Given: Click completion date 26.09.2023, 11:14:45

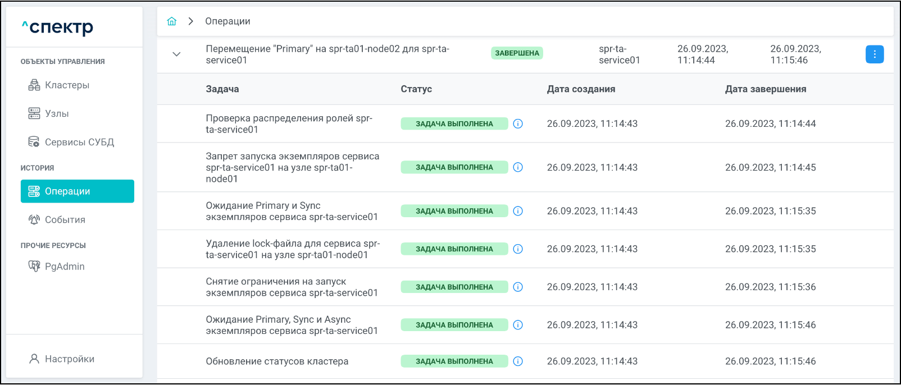Looking at the screenshot, I should [x=771, y=167].
